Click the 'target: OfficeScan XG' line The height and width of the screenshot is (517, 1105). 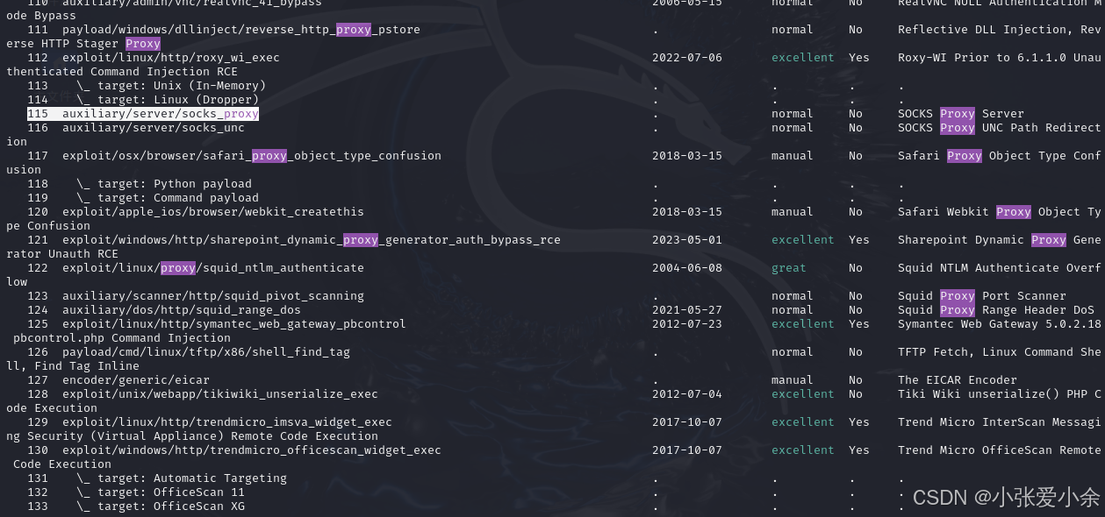161,506
